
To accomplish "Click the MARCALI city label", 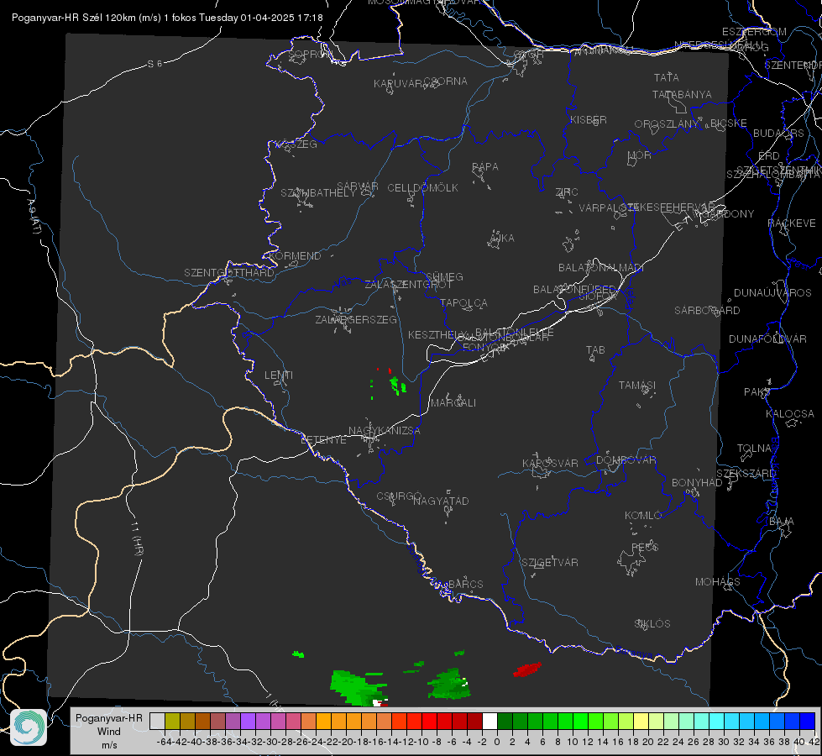I will click(453, 402).
